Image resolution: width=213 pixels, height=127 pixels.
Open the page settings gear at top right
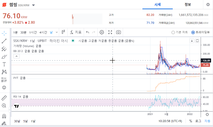coord(208,4)
